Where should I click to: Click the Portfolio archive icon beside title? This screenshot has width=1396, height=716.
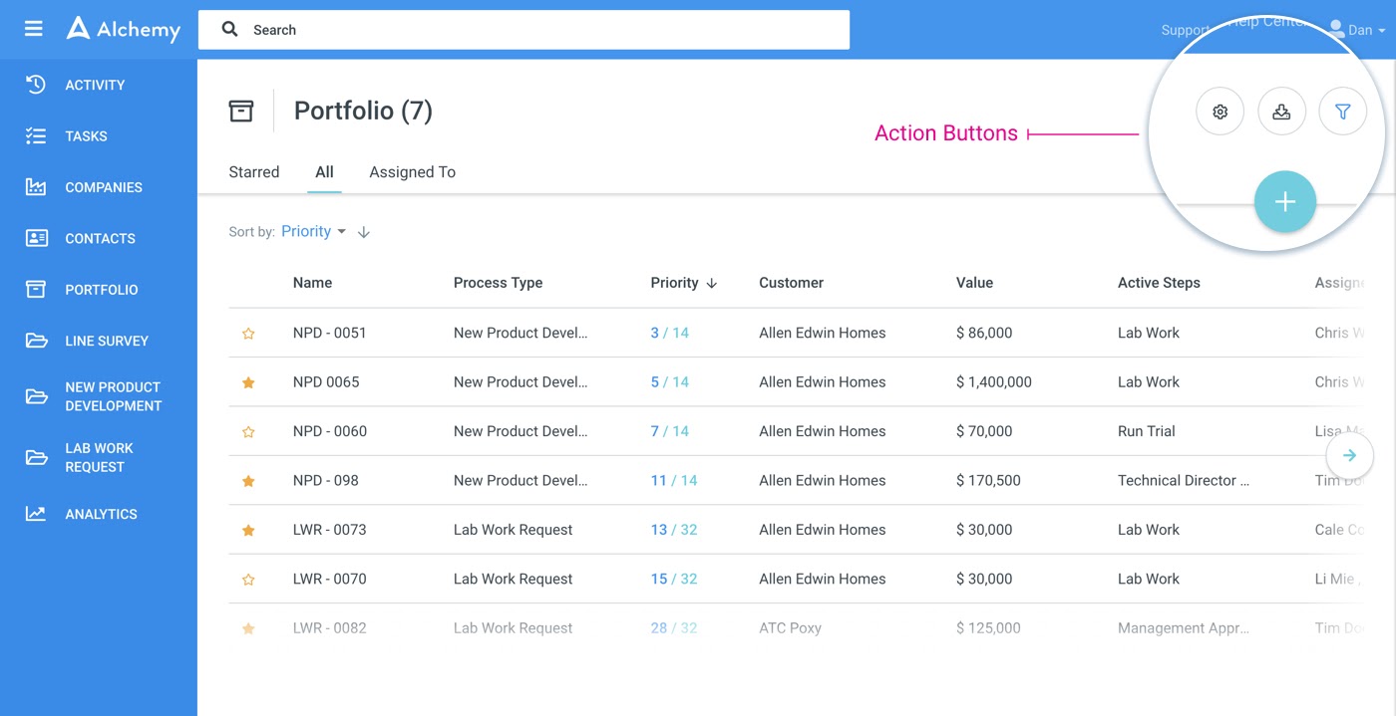pos(241,111)
